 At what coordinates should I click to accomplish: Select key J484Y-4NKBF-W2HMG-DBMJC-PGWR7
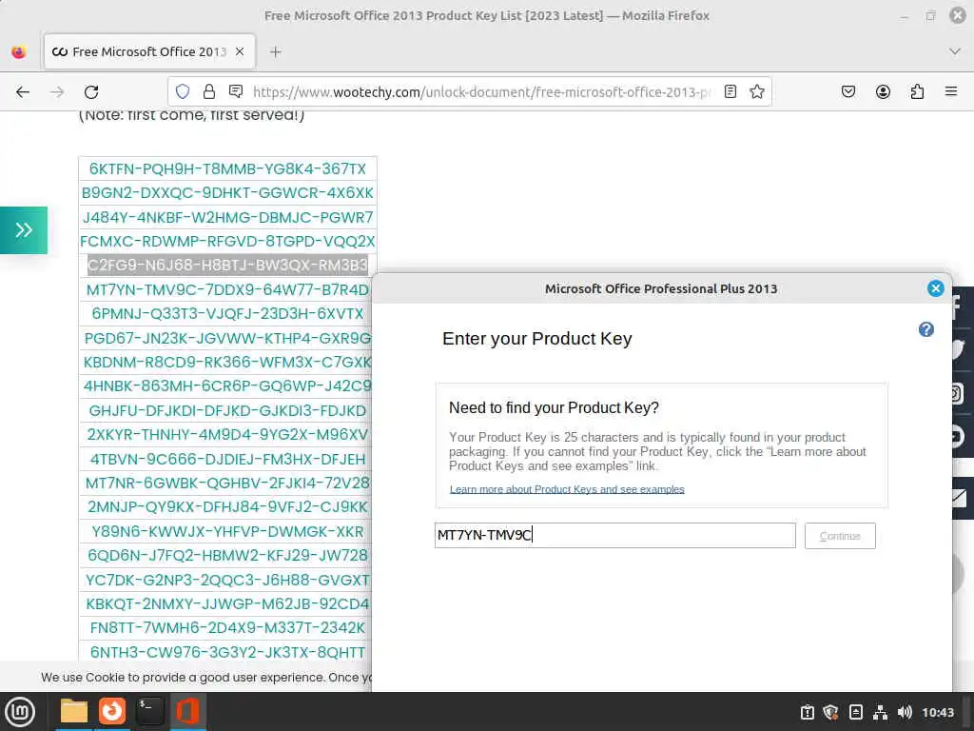pyautogui.click(x=227, y=218)
